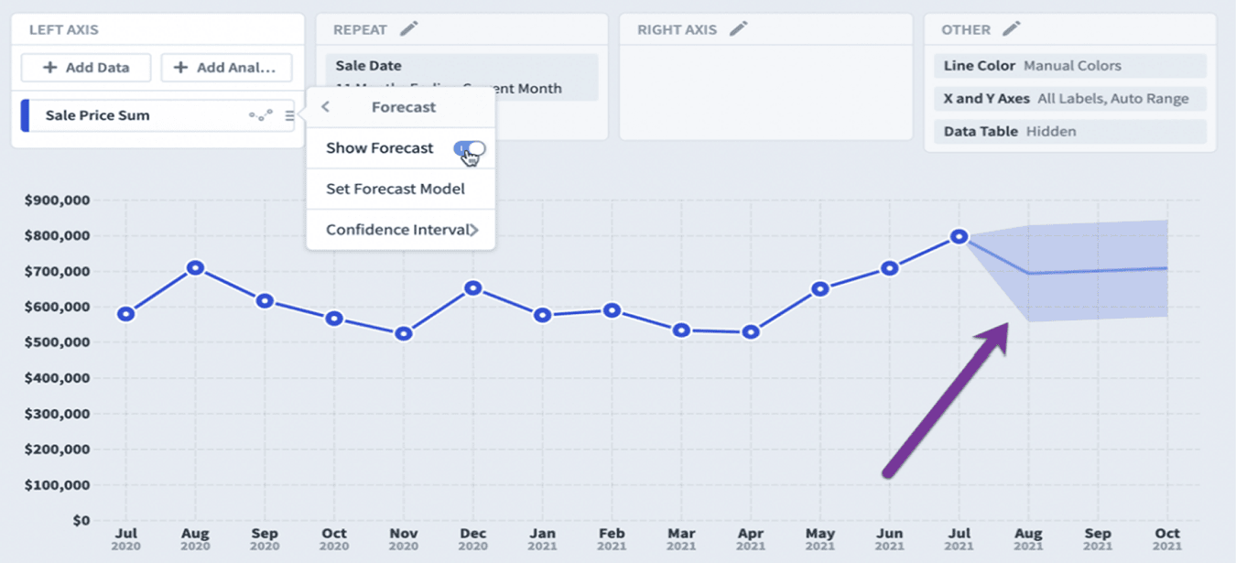Click the plus icon of Add Data
The image size is (1236, 563).
[x=49, y=67]
